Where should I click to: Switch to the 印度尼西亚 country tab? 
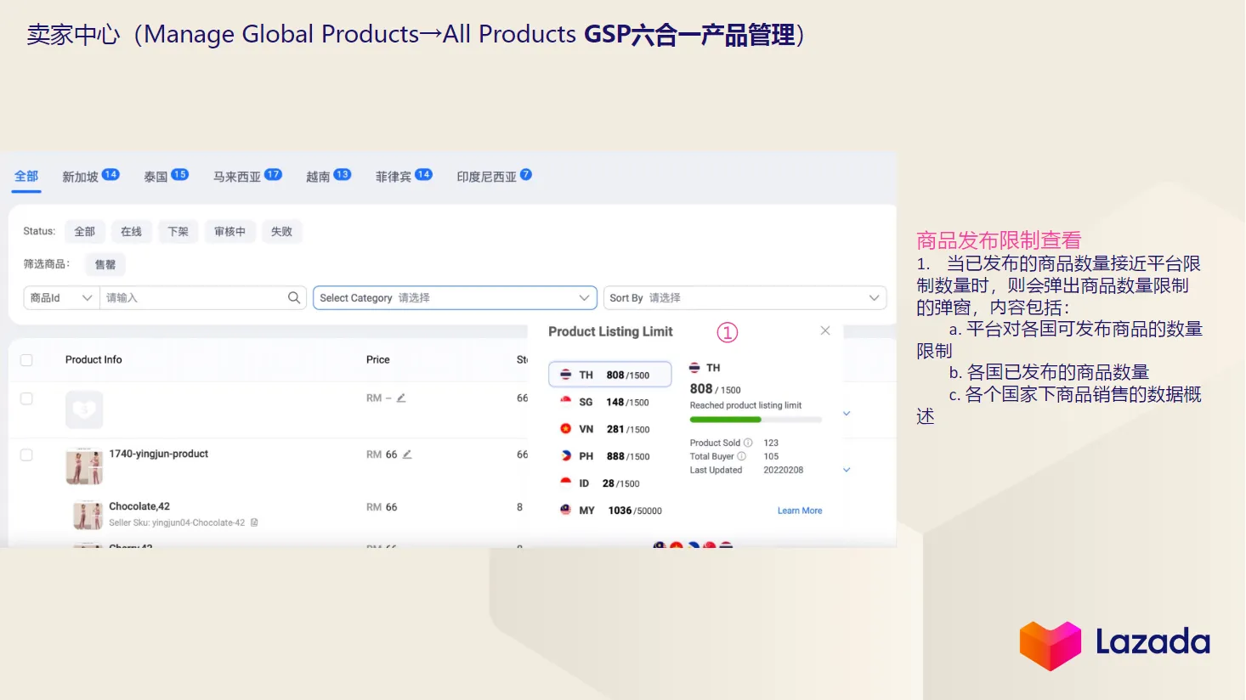(x=487, y=176)
